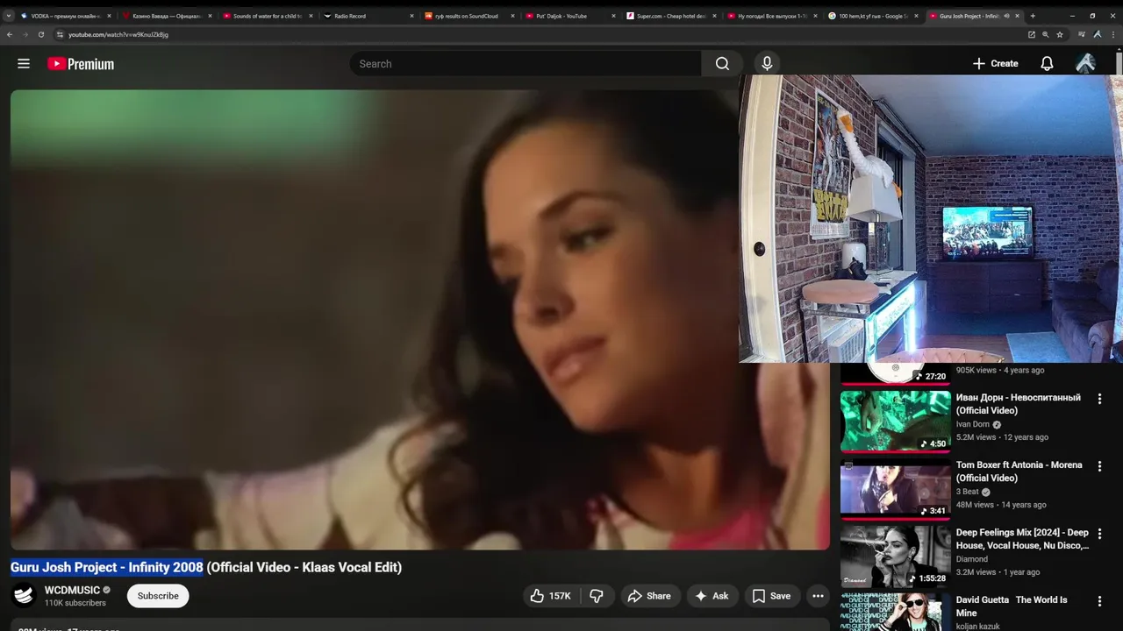Click the browser address bar URL
The width and height of the screenshot is (1123, 631).
pos(118,34)
